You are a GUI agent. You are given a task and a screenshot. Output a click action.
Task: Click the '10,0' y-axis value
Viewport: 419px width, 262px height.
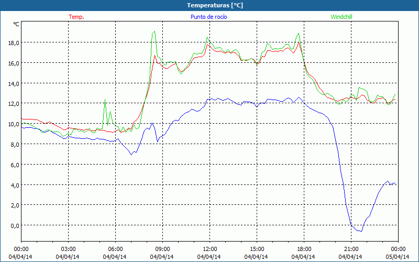tap(13, 124)
